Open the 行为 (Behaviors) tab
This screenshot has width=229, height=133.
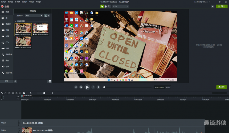pos(7,43)
